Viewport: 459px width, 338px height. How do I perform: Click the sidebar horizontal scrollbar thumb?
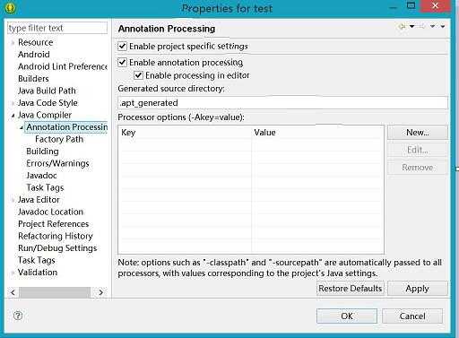[x=55, y=292]
